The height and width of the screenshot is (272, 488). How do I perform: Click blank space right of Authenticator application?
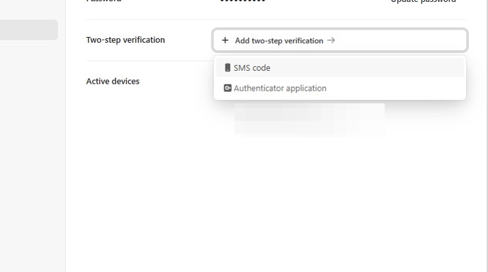pyautogui.click(x=396, y=88)
